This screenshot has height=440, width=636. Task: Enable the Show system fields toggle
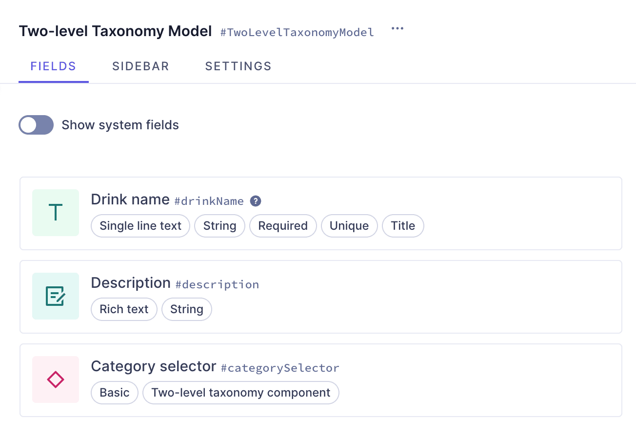pos(36,125)
